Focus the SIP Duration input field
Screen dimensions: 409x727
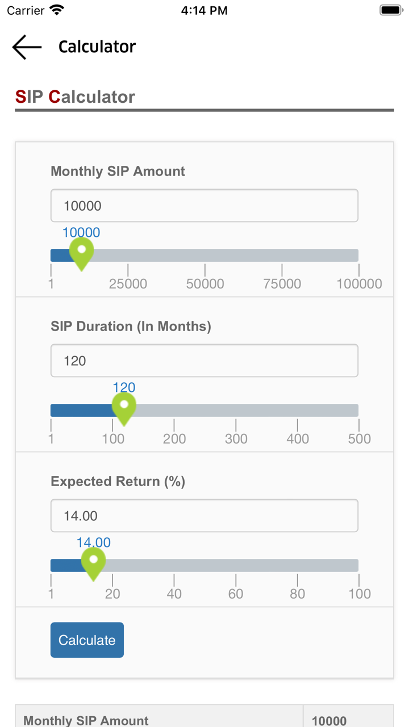(x=204, y=361)
